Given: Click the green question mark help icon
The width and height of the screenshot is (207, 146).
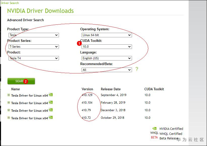Looking at the screenshot, I should (x=137, y=69).
